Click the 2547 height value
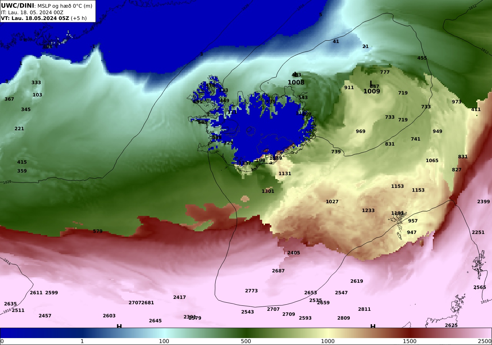The height and width of the screenshot is (345, 492). 341,293
